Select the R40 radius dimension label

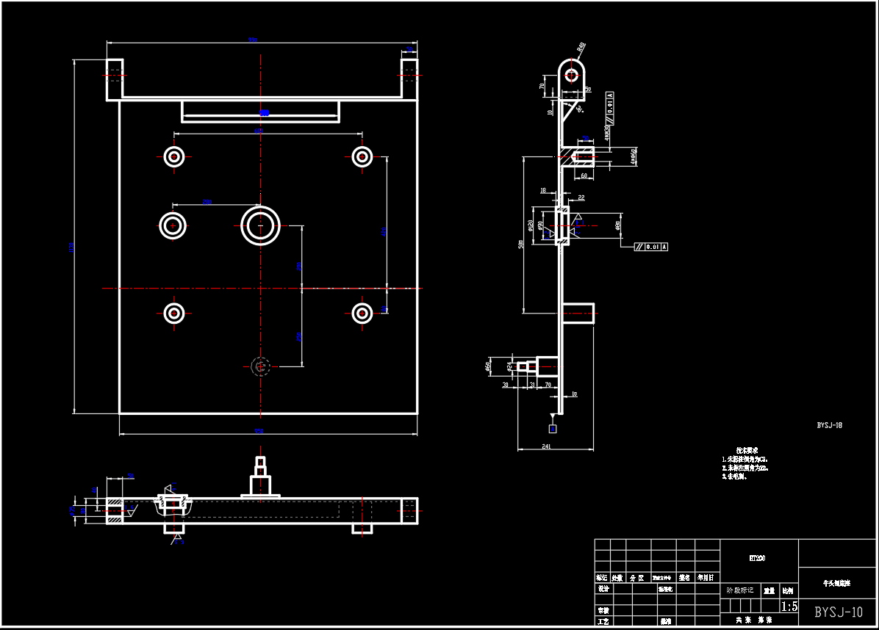(581, 47)
